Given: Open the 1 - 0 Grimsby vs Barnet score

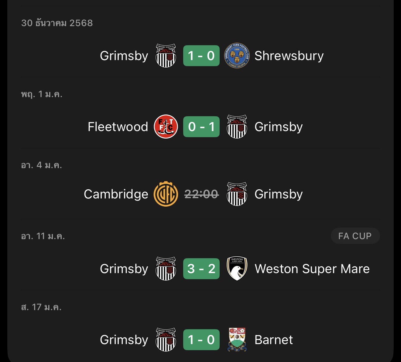Looking at the screenshot, I should tap(201, 340).
